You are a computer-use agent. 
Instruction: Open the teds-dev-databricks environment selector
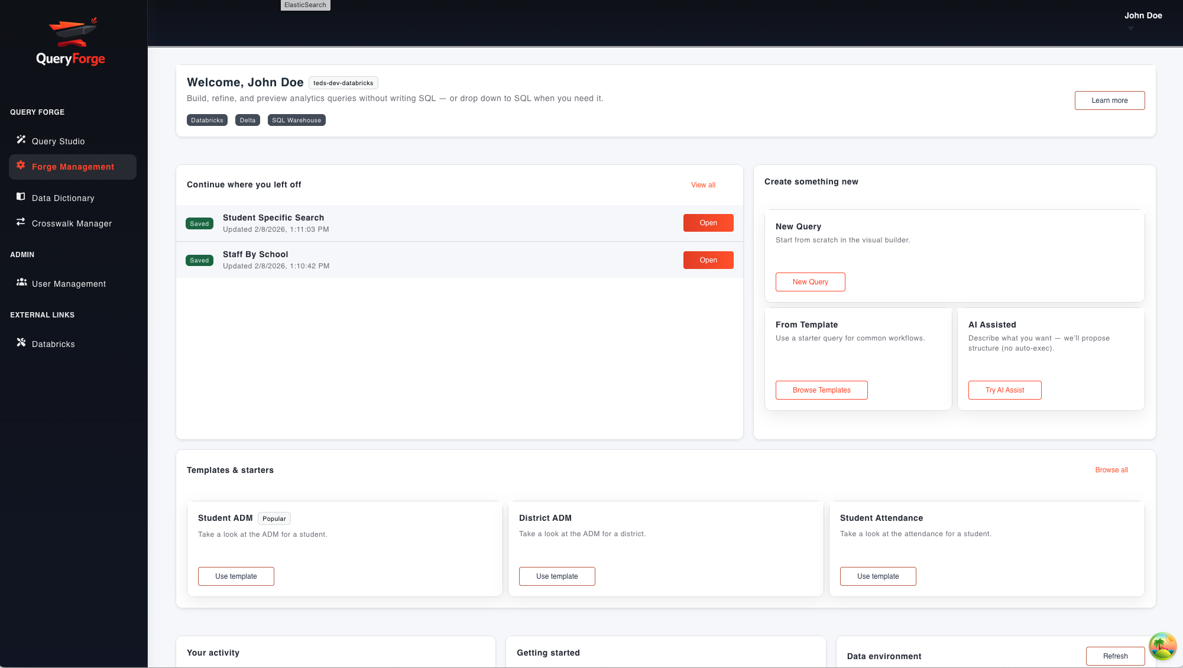[343, 83]
